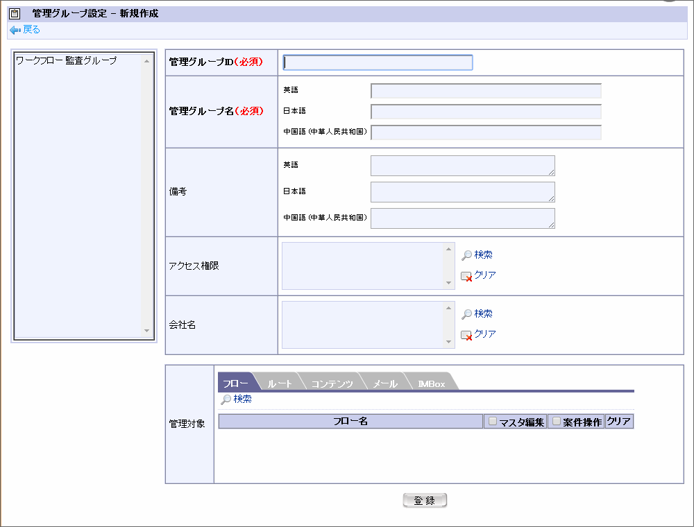This screenshot has width=694, height=527.
Task: Select ワークフロー 監査グループ in the list
Action: [67, 60]
